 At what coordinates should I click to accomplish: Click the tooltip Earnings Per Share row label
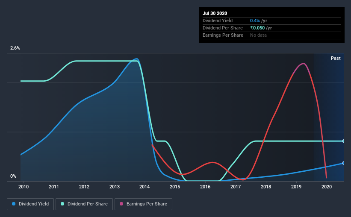click(223, 35)
